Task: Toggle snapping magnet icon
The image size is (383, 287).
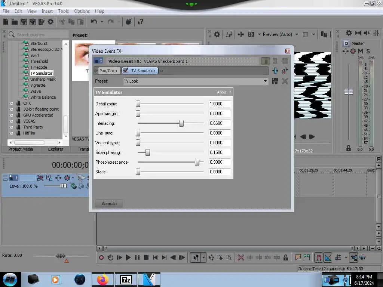Action: click(x=319, y=257)
